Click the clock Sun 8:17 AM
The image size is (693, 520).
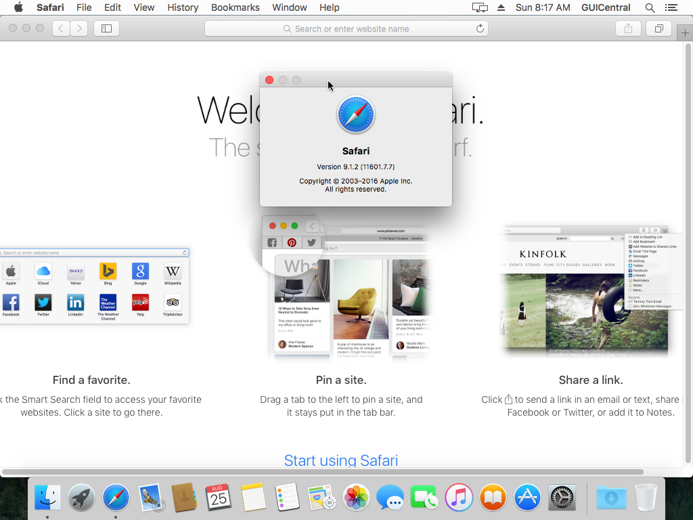(x=543, y=7)
